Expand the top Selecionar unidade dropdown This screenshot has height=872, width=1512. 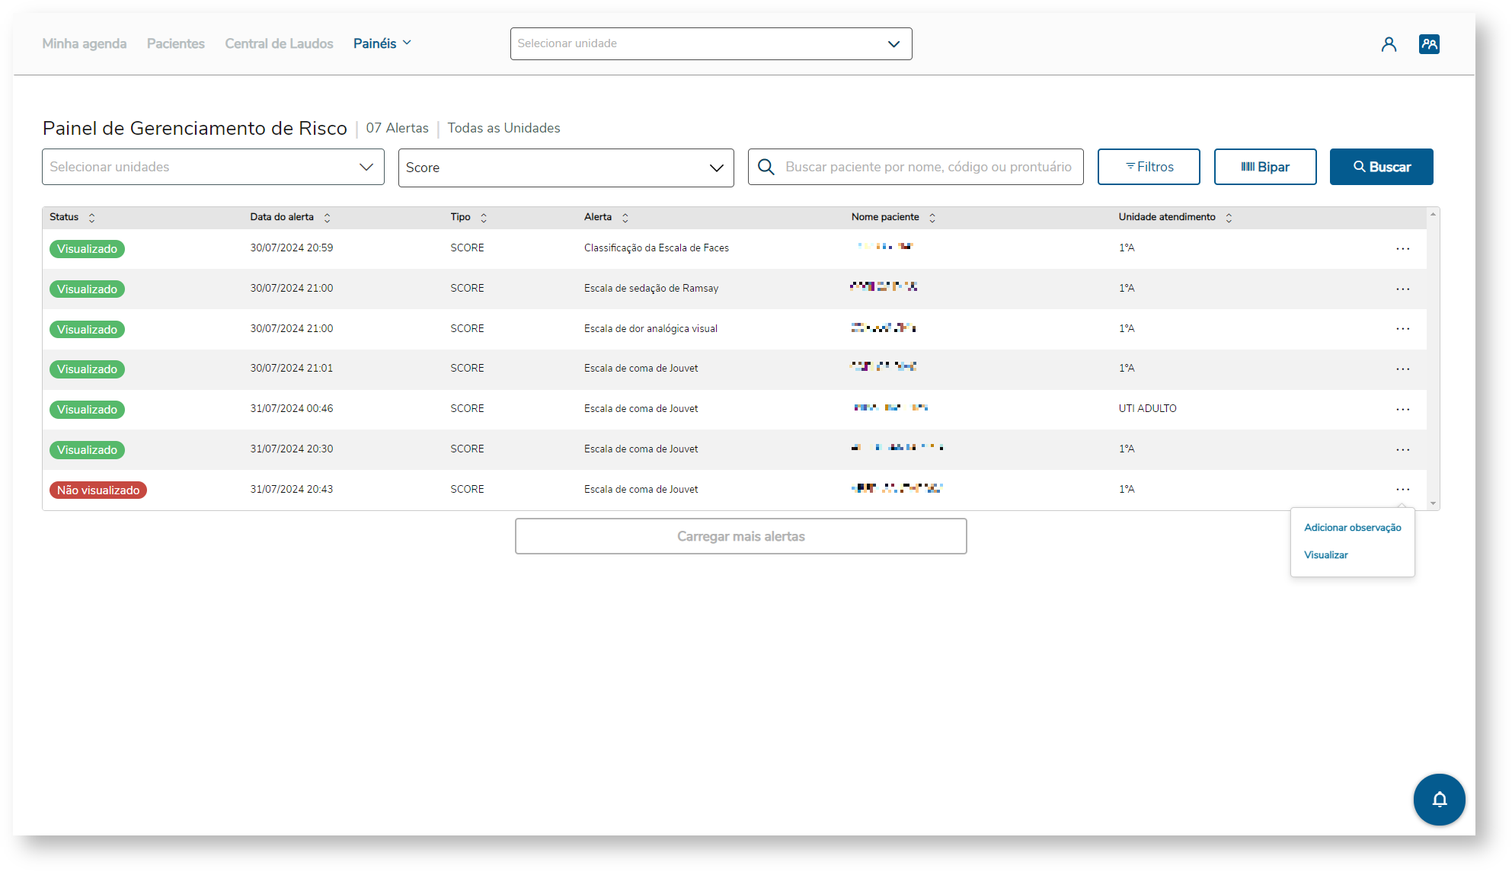(711, 44)
